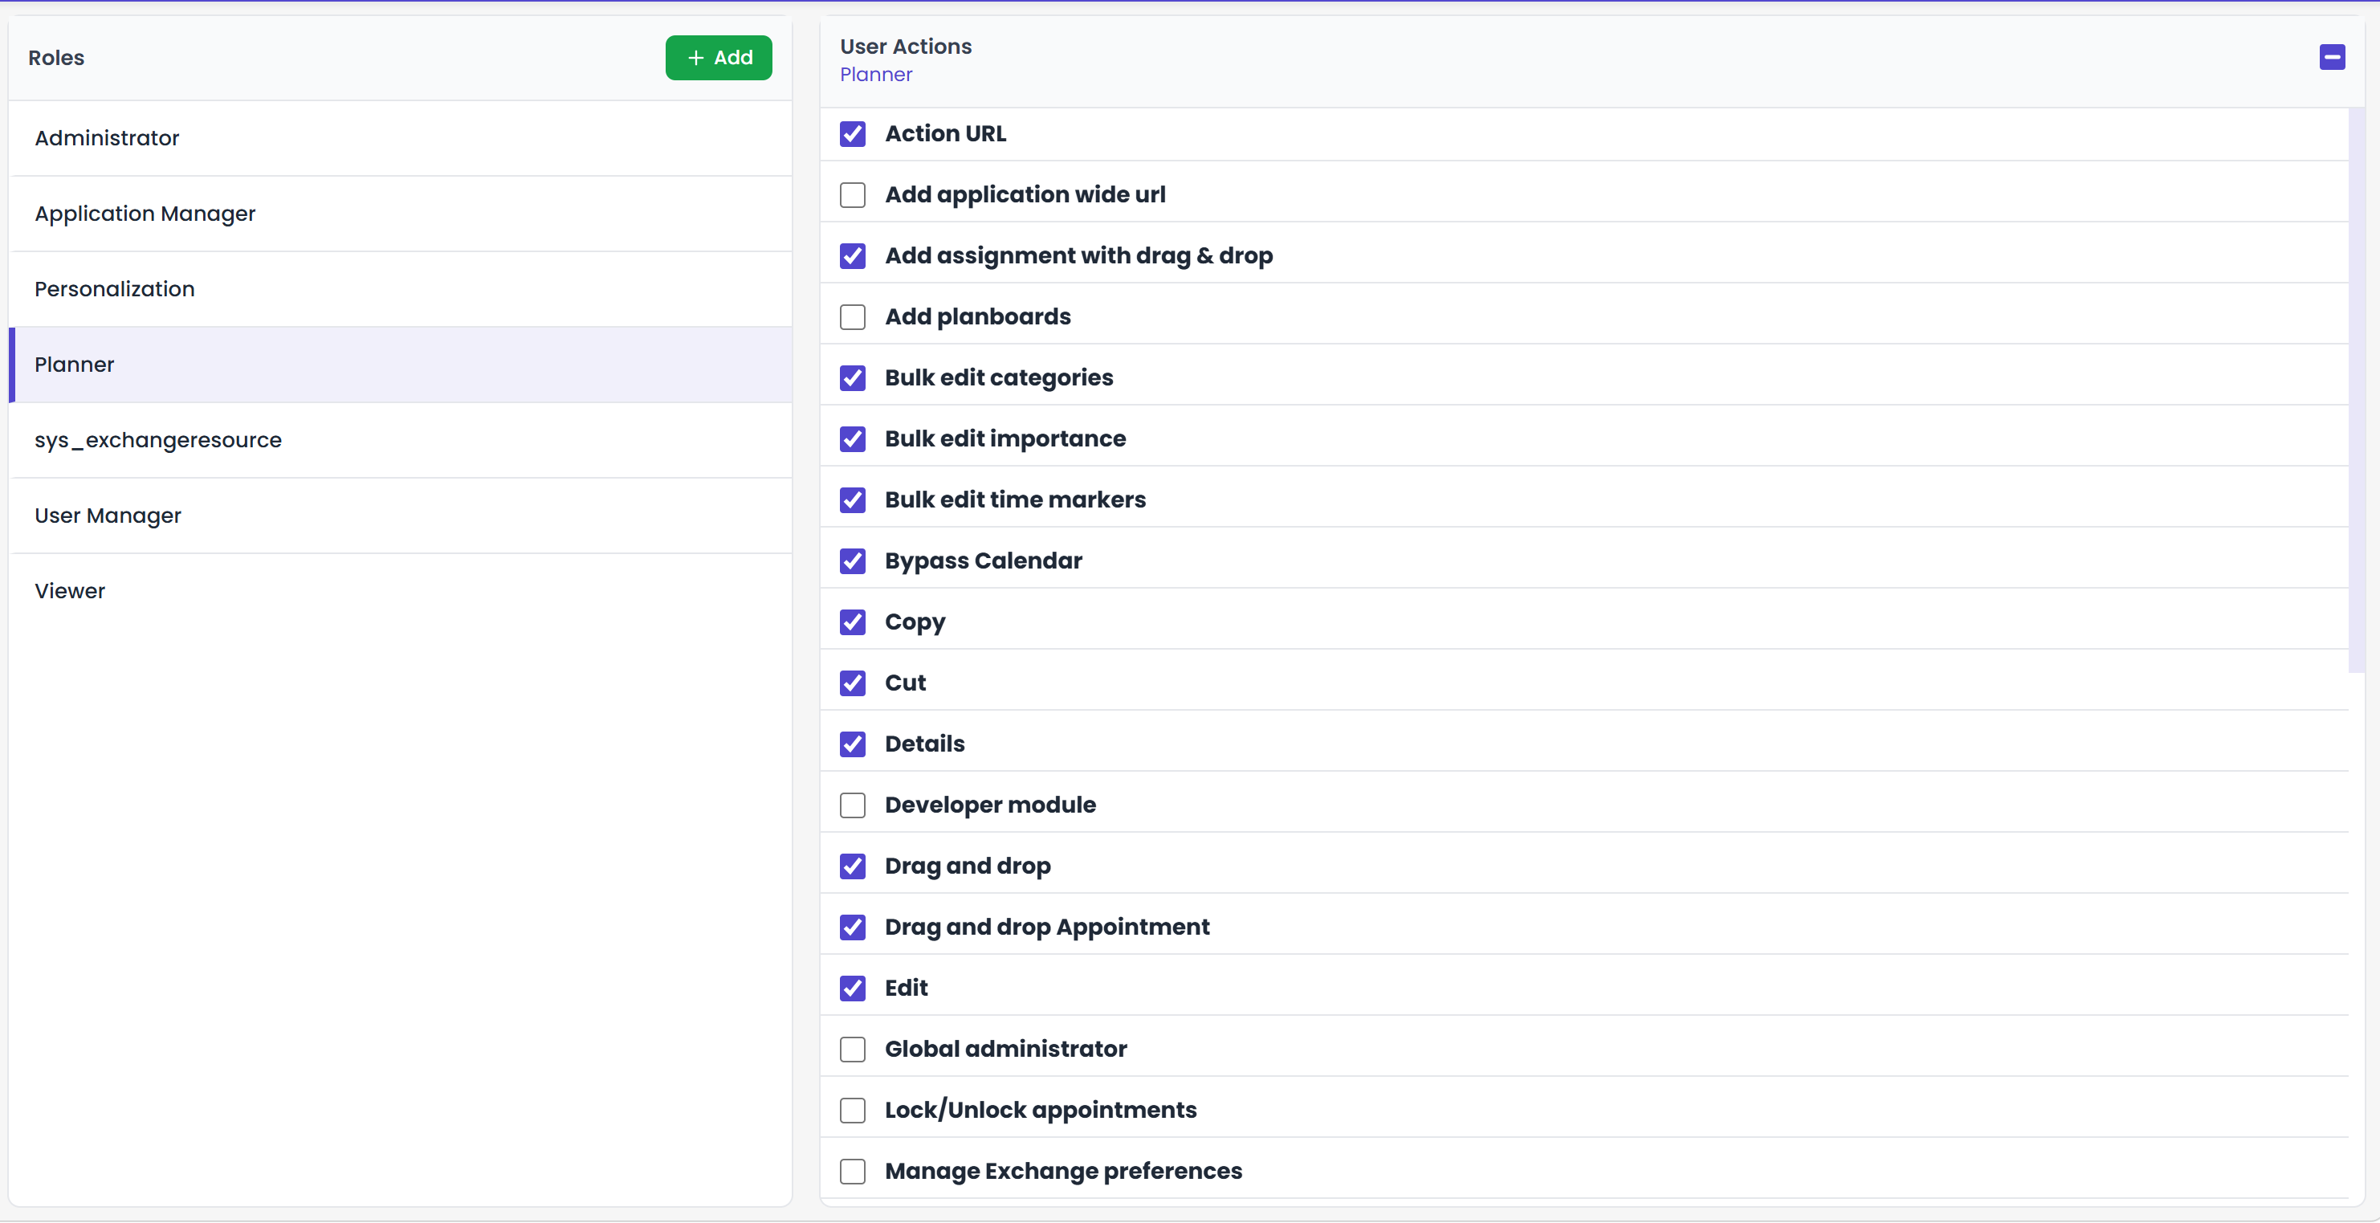2380x1223 pixels.
Task: Toggle Bulk edit importance checkbox
Action: (853, 438)
